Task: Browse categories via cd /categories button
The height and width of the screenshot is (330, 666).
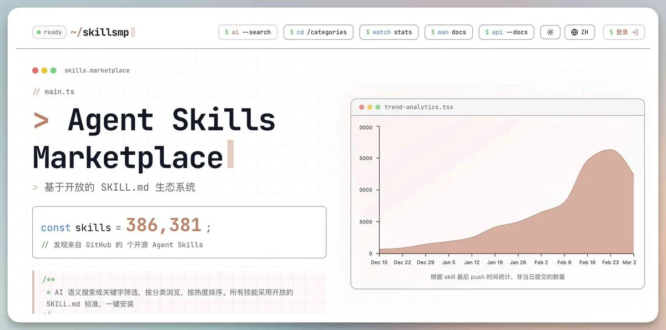Action: [318, 32]
